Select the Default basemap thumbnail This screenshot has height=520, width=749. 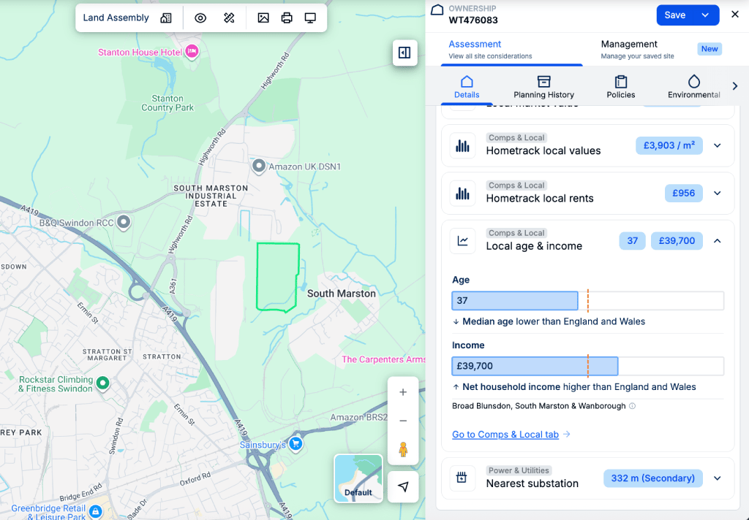[x=358, y=478]
